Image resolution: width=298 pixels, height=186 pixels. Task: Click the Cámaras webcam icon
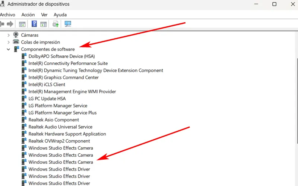coord(16,35)
